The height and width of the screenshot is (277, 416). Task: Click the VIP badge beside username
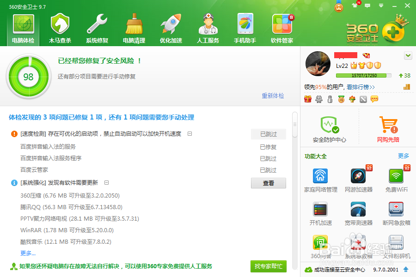pos(366,55)
